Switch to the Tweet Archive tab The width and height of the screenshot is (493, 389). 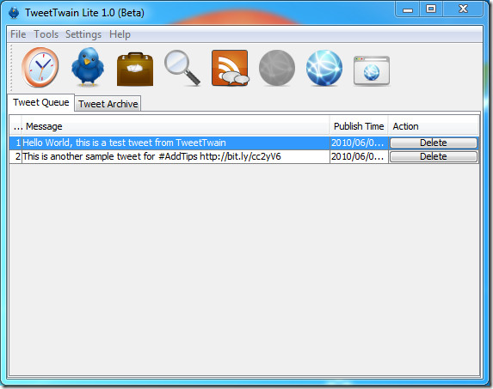tap(108, 104)
